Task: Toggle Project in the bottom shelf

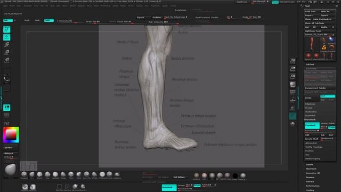Action: point(197,186)
